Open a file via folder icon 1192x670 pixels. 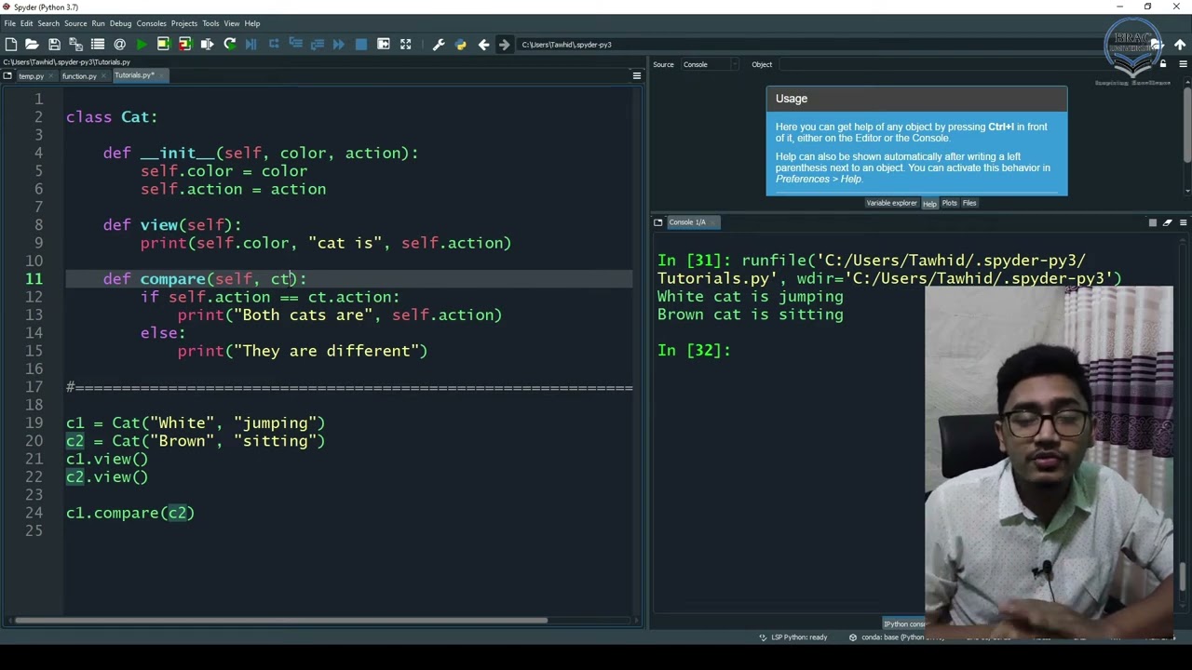(x=32, y=44)
